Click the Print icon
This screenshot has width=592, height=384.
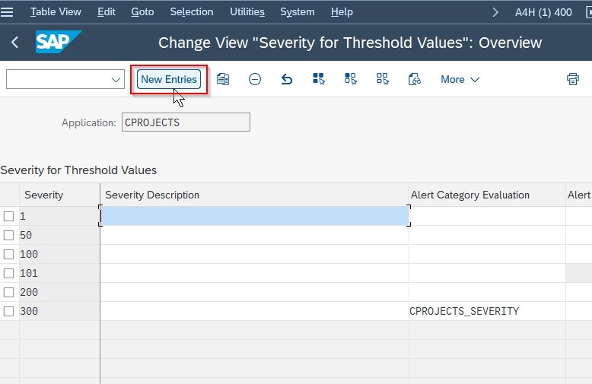(573, 79)
